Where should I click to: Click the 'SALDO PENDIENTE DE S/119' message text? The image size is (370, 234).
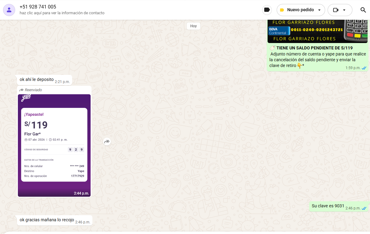tap(314, 48)
